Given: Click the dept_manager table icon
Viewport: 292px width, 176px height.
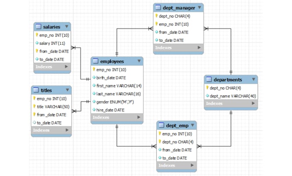Looking at the screenshot, I should coord(158,7).
